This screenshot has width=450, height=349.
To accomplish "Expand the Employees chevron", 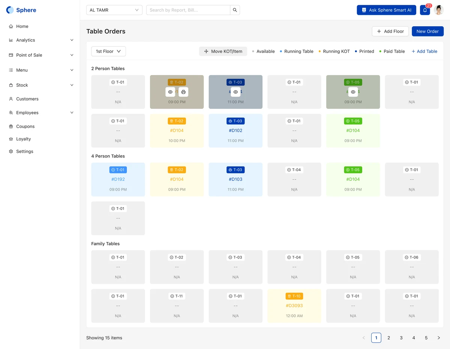I will tap(72, 113).
